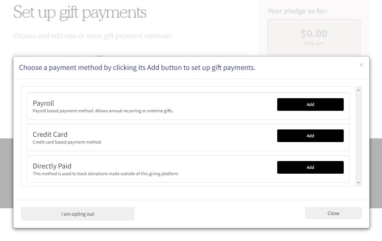Click the 'Choose a payment method' dialog heading

pyautogui.click(x=137, y=68)
